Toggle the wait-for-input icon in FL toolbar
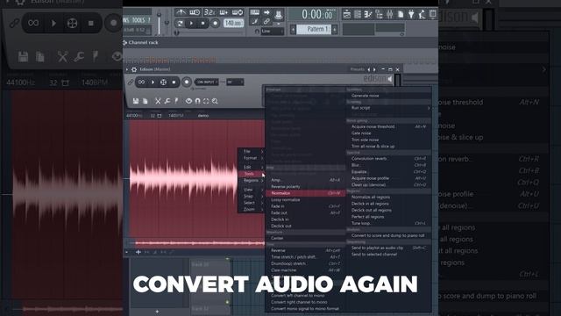 195,12
